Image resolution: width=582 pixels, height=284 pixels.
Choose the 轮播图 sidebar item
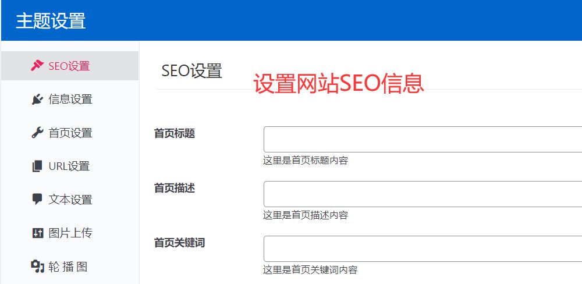point(68,267)
